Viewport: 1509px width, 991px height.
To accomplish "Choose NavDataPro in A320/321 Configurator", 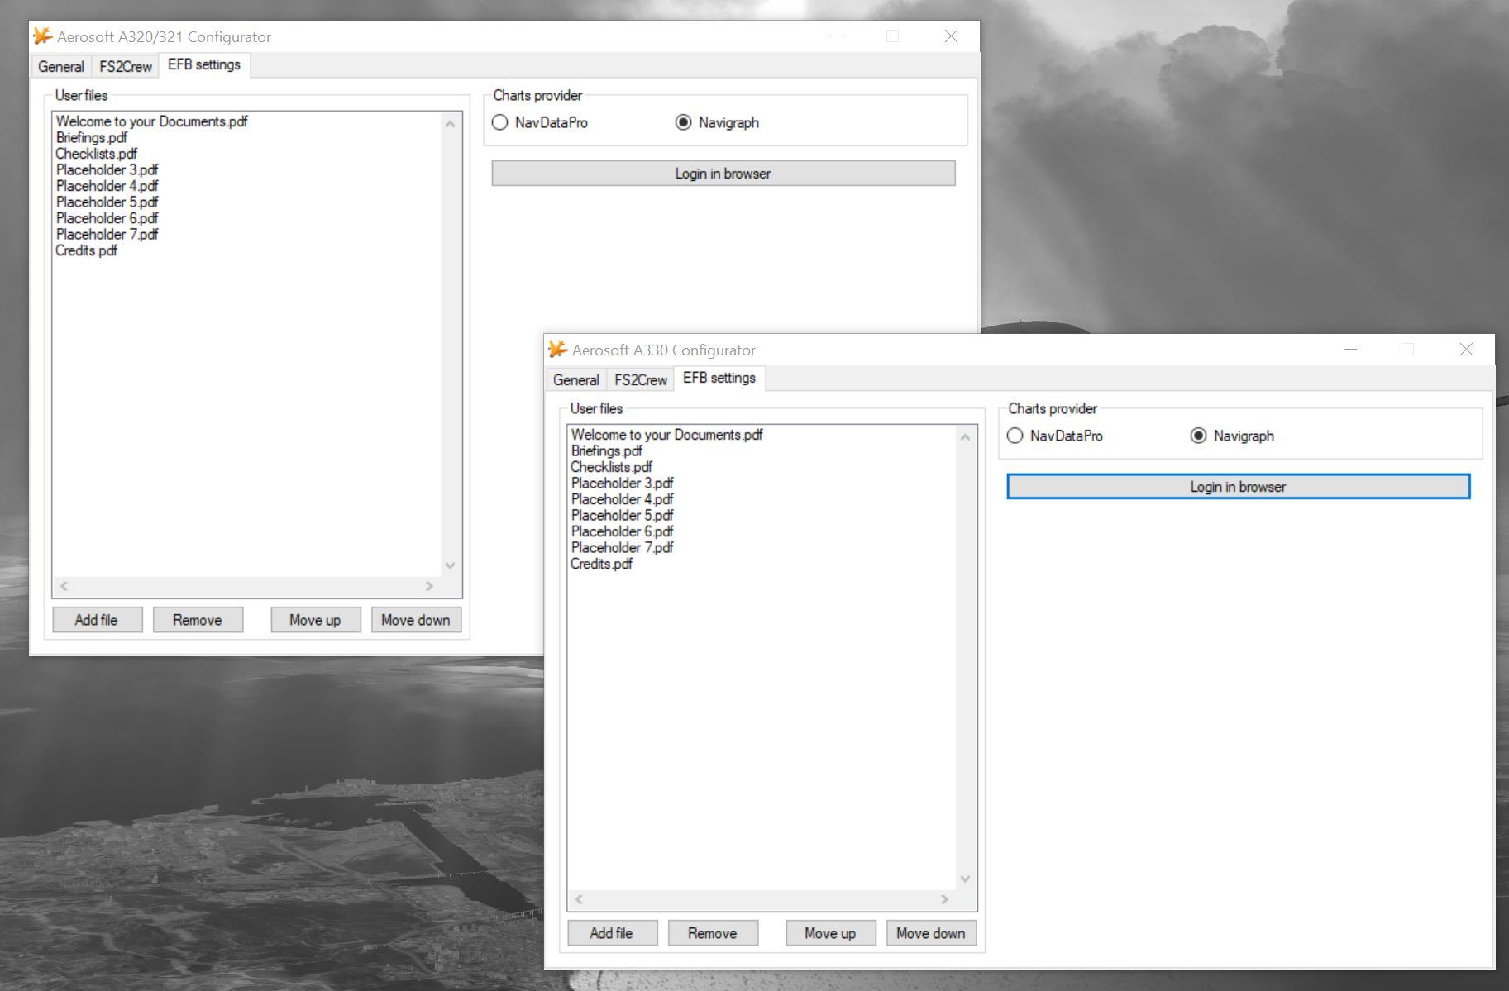I will tap(500, 122).
